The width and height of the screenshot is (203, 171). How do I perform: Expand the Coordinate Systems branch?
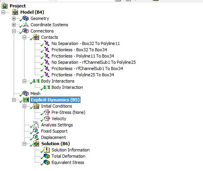[x=14, y=25]
